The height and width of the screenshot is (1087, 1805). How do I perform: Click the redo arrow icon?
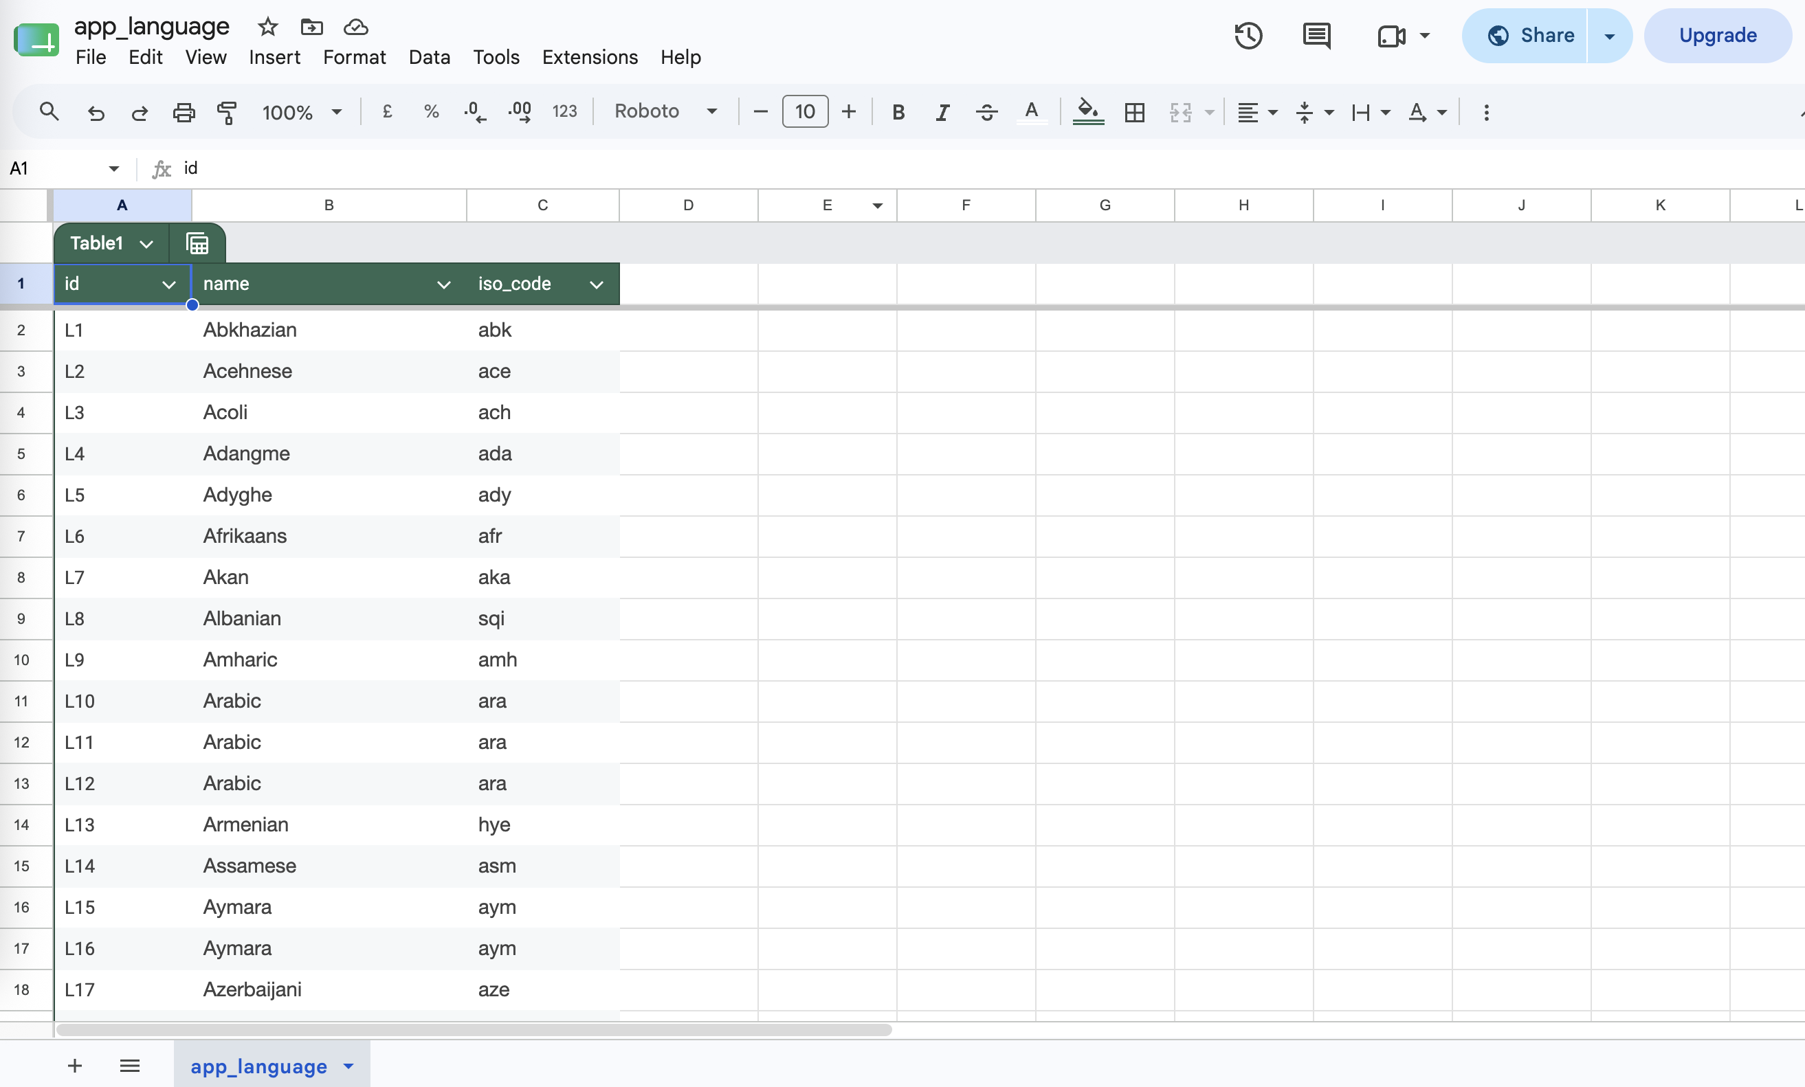tap(139, 112)
